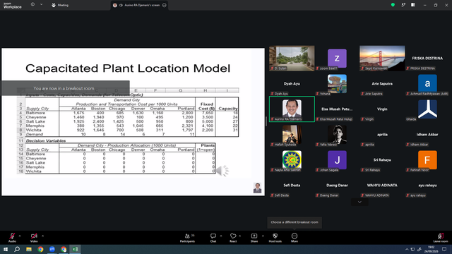
Task: Select Aurino RA Djamaris's screen tab
Action: (x=140, y=5)
